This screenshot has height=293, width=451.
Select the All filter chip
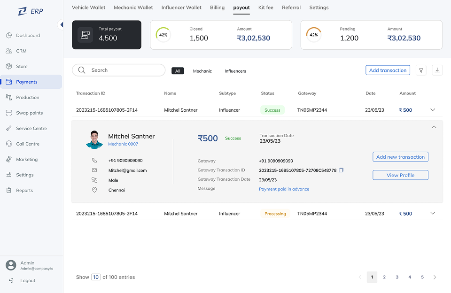(178, 71)
